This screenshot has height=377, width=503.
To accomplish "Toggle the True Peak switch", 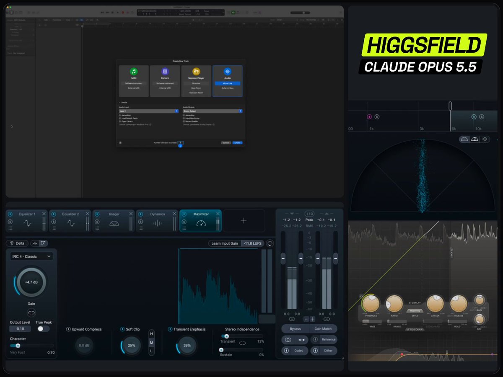I will pos(43,329).
